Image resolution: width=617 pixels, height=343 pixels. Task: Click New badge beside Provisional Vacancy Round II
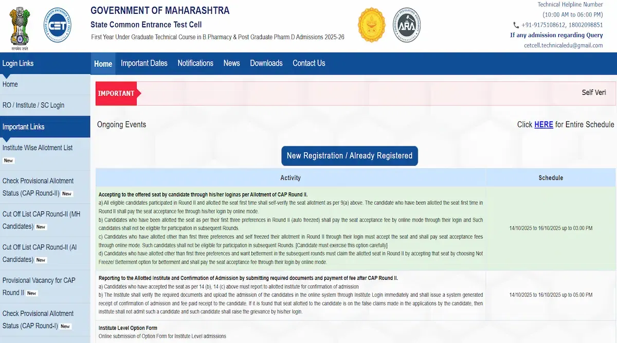coord(32,293)
